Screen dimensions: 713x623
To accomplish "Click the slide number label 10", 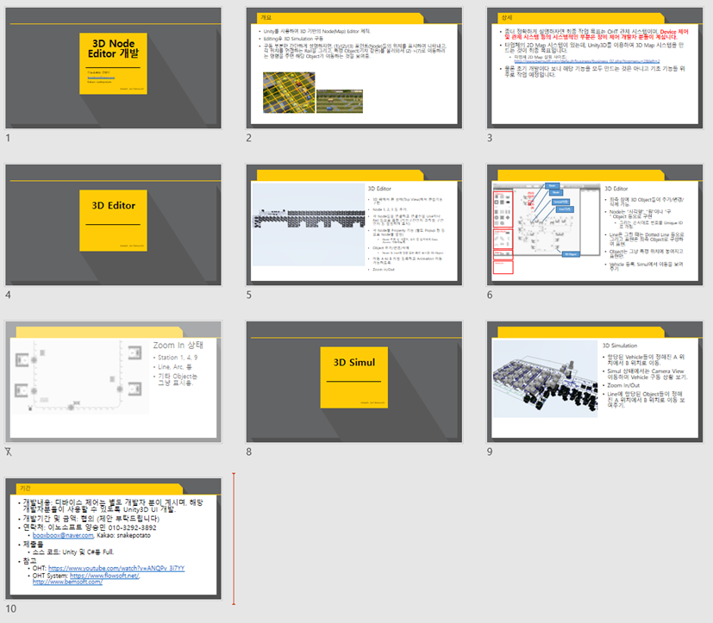I will (11, 608).
